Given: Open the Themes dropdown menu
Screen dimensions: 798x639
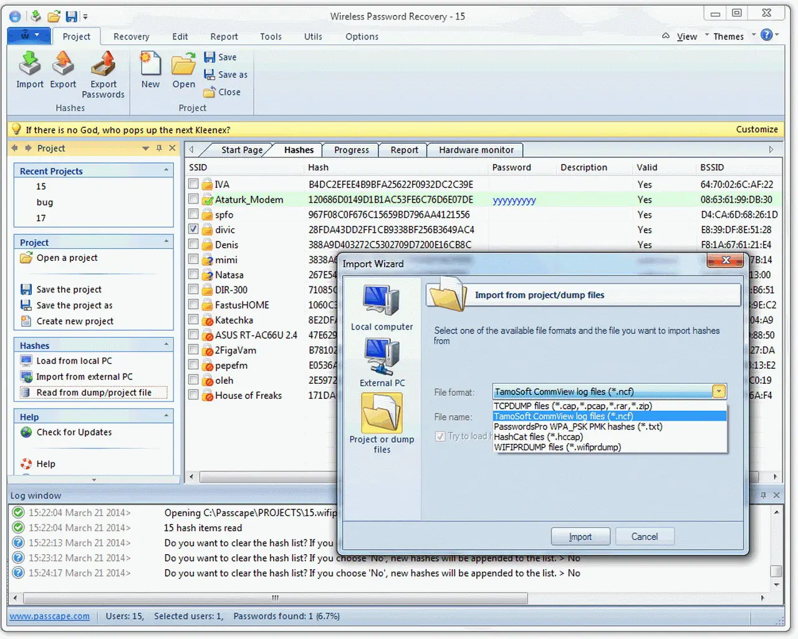Looking at the screenshot, I should click(733, 36).
